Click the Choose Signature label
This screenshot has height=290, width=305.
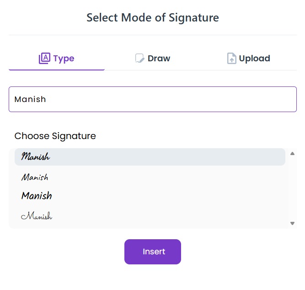point(55,136)
